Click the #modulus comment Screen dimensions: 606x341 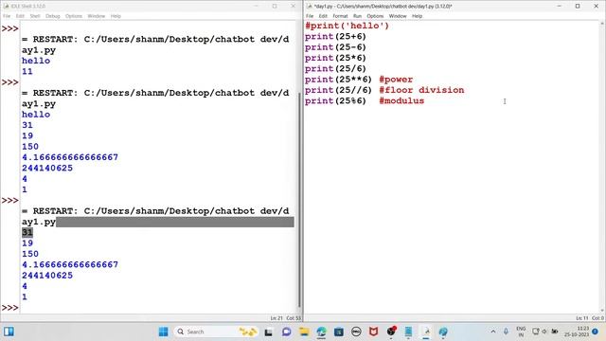pyautogui.click(x=401, y=101)
